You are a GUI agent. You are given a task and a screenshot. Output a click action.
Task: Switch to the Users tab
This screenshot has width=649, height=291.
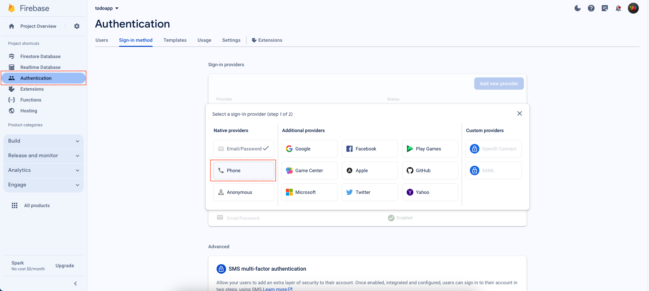point(102,40)
